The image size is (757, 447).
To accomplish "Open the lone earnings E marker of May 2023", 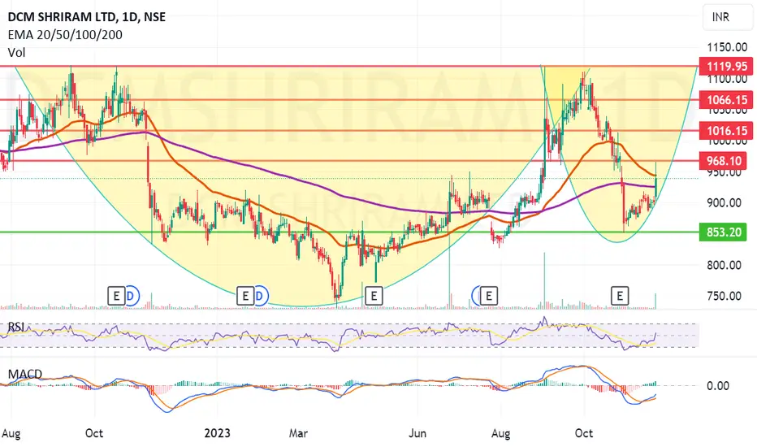I will click(374, 295).
